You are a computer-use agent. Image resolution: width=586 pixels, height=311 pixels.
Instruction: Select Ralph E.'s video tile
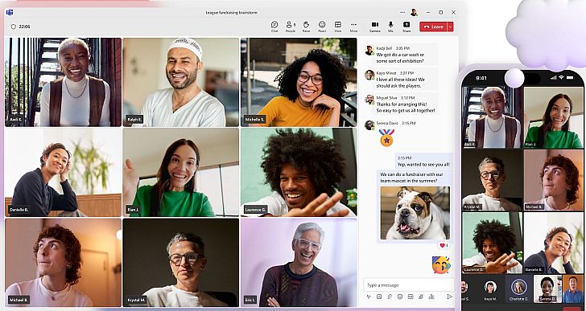181,82
